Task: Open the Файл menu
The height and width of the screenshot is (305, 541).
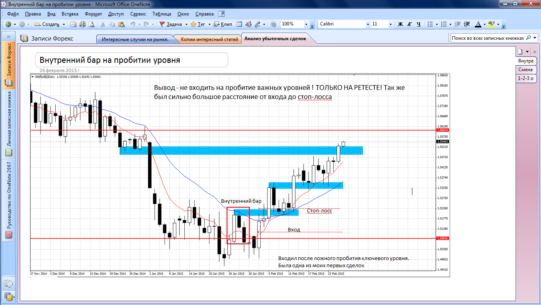Action: [13, 14]
